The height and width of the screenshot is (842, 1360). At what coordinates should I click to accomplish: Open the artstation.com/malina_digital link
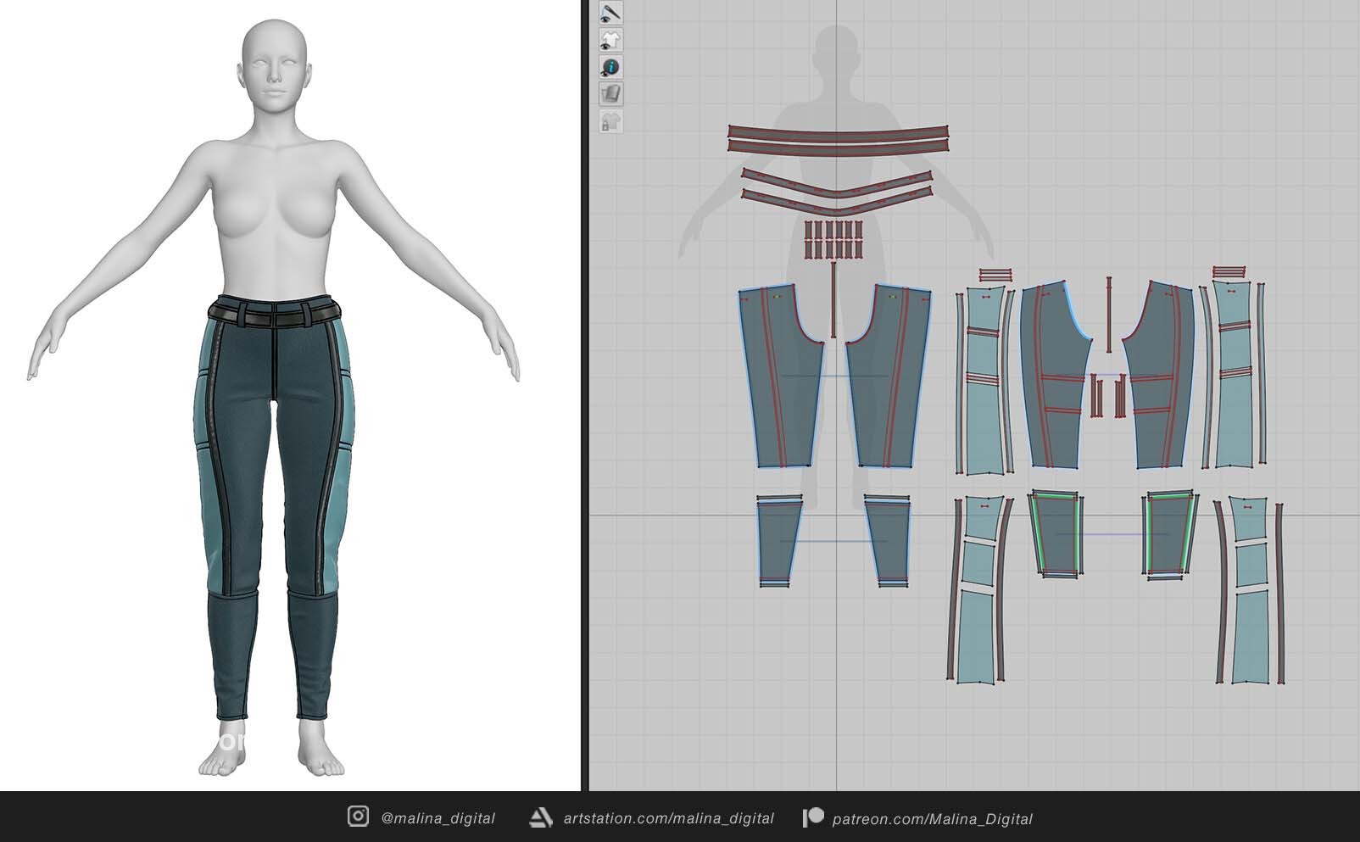tap(668, 818)
